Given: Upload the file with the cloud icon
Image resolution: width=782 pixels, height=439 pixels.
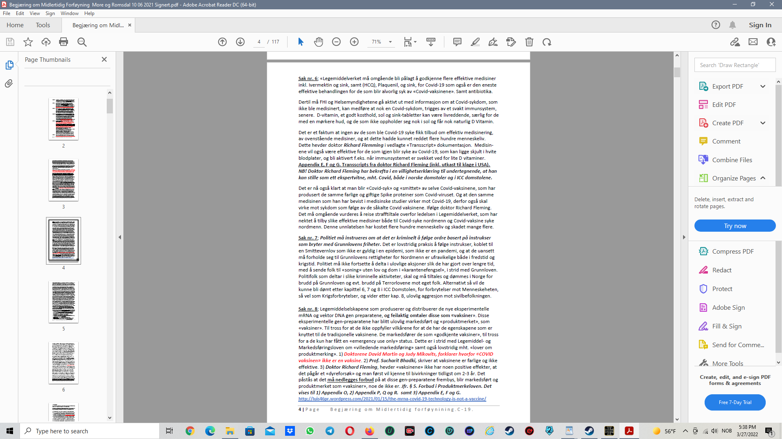Looking at the screenshot, I should (x=46, y=42).
